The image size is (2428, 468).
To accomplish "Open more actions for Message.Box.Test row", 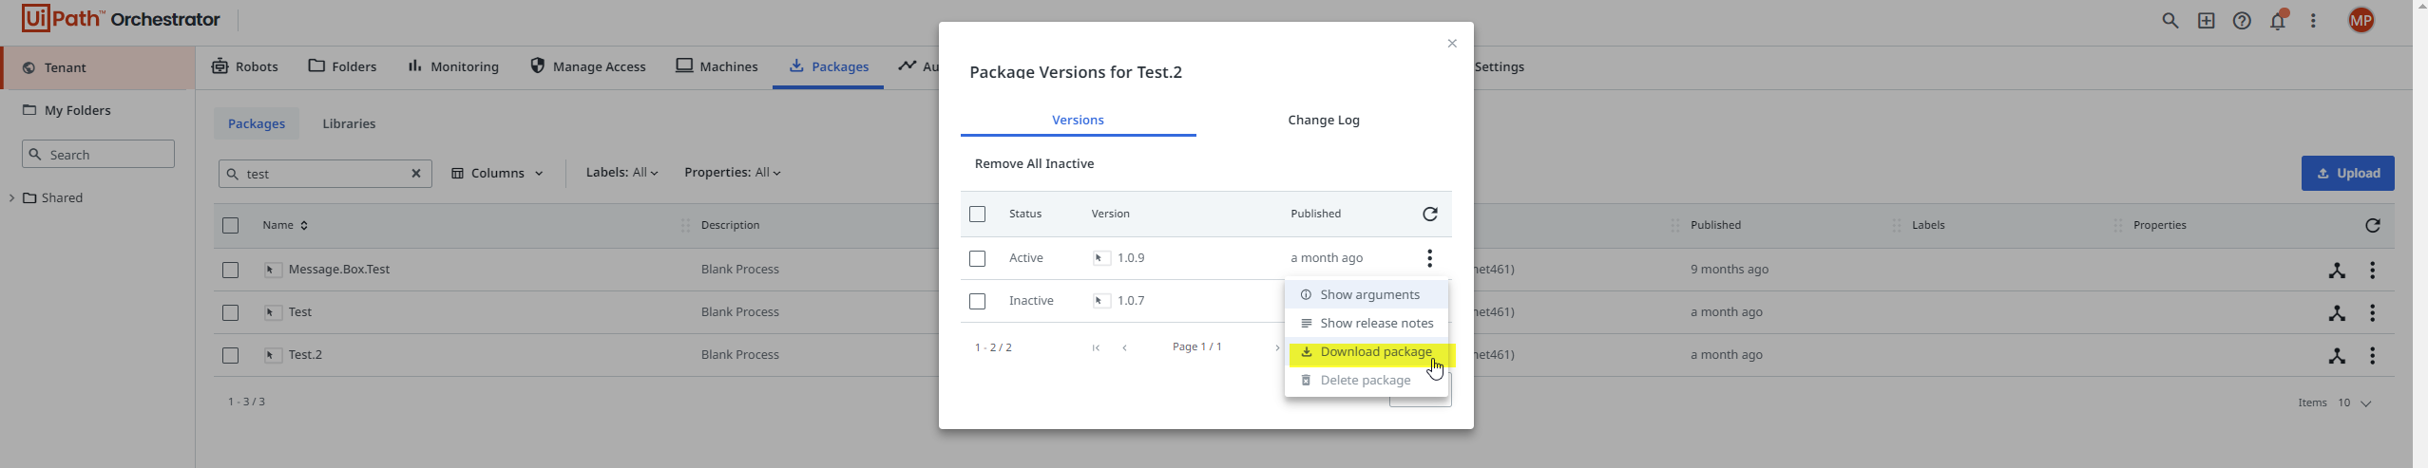I will 2372,271.
